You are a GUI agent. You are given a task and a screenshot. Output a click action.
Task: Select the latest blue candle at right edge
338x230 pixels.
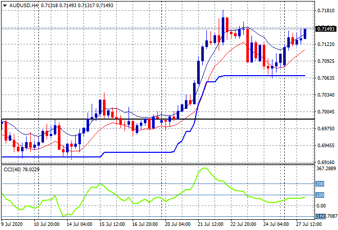(x=305, y=34)
